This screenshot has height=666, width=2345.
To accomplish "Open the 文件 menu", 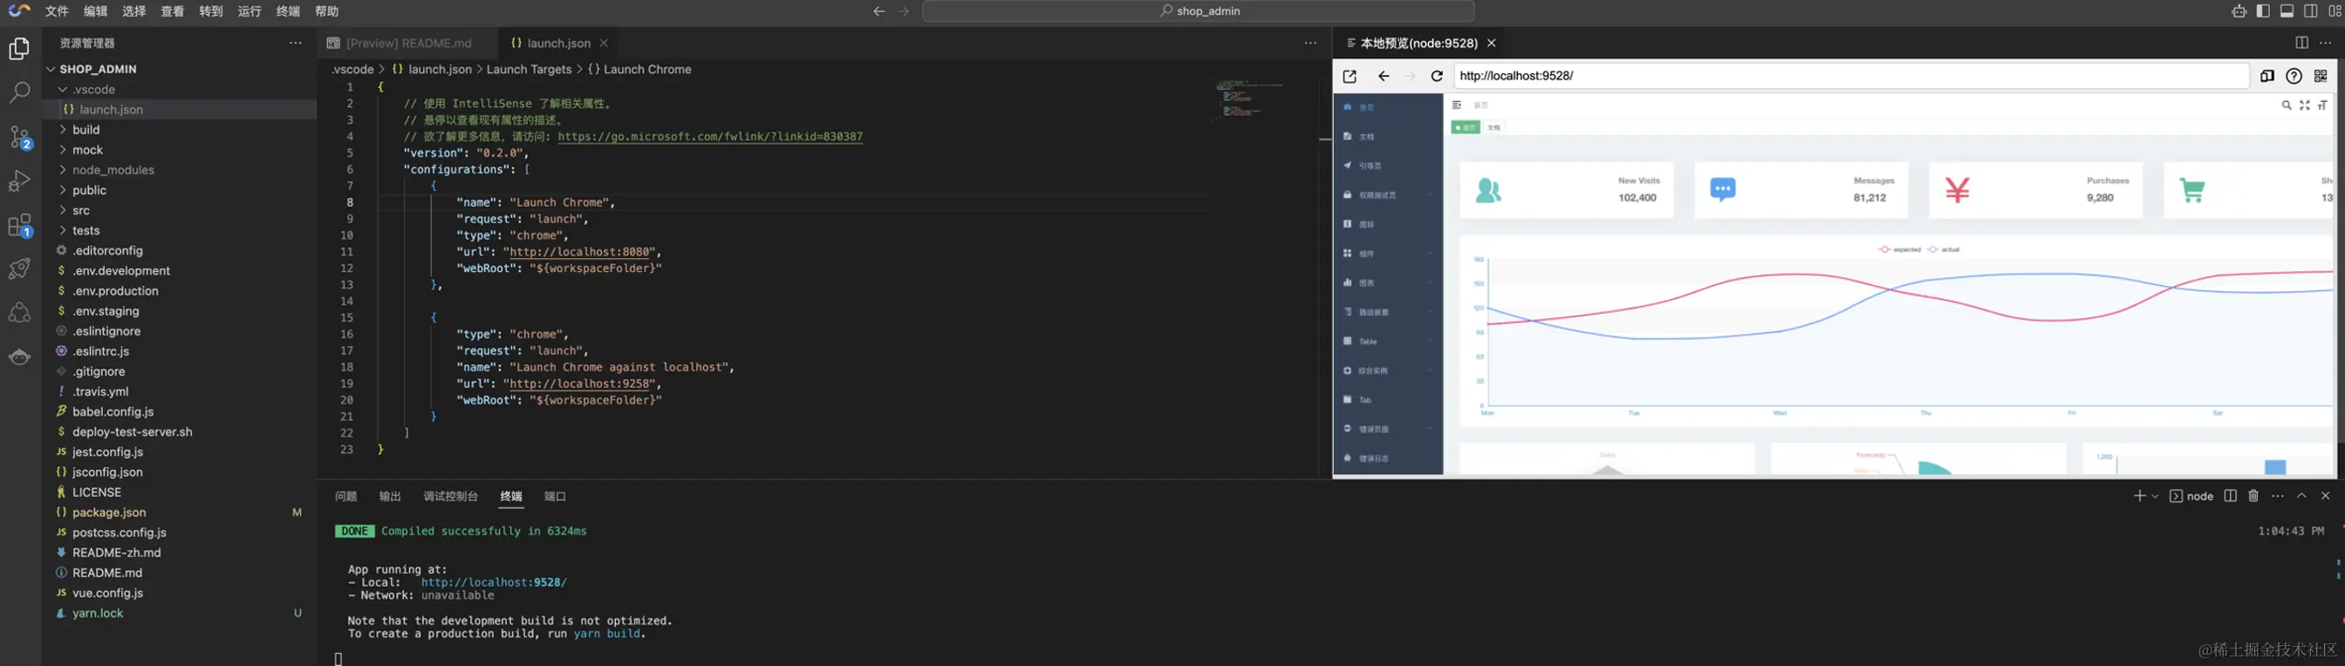I will (x=58, y=11).
